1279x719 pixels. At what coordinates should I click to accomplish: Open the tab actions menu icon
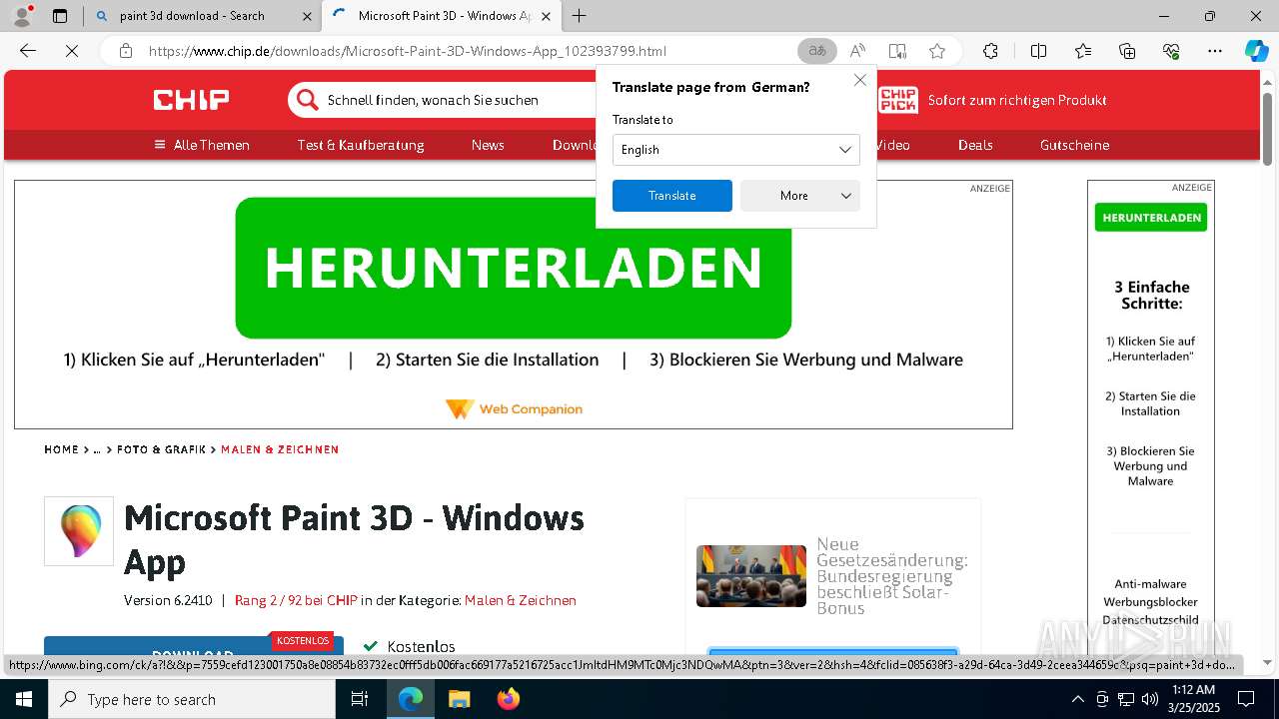click(60, 16)
